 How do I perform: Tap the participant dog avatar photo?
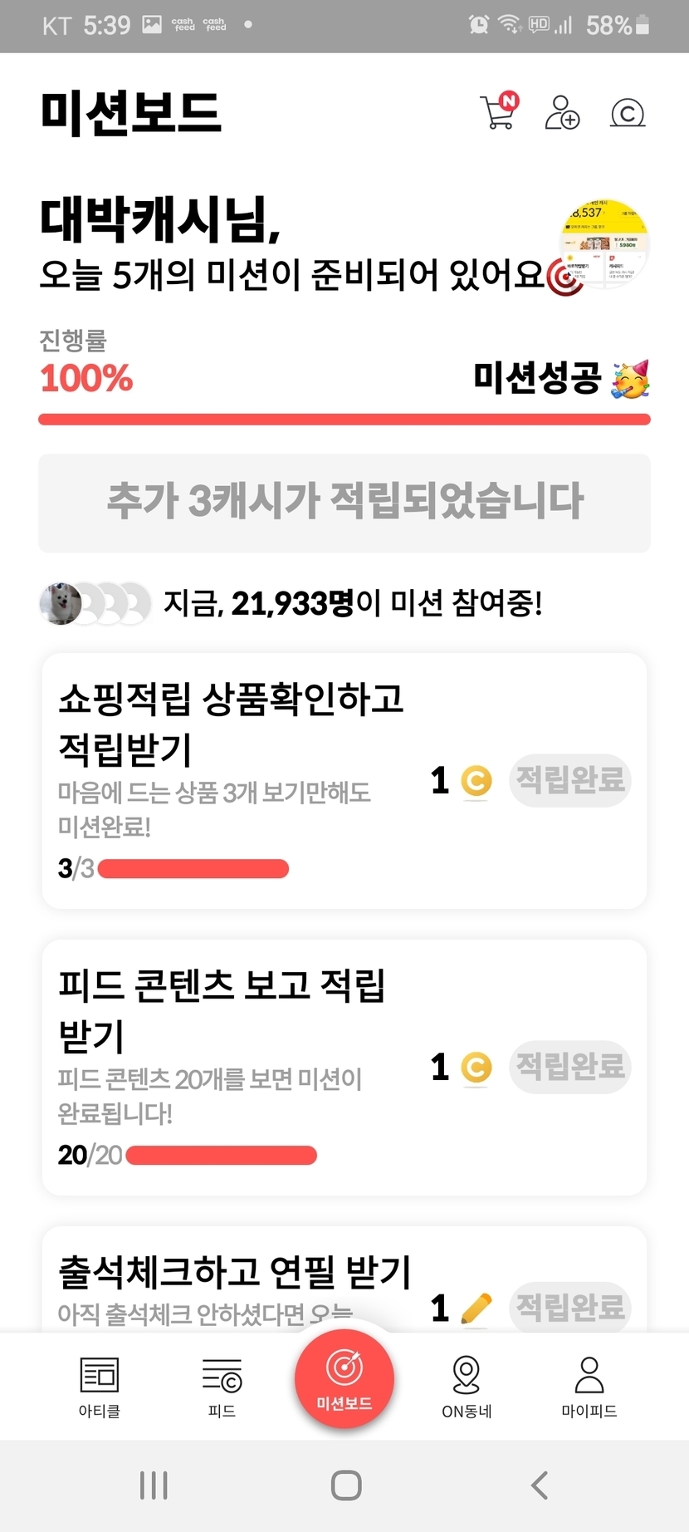tap(61, 603)
